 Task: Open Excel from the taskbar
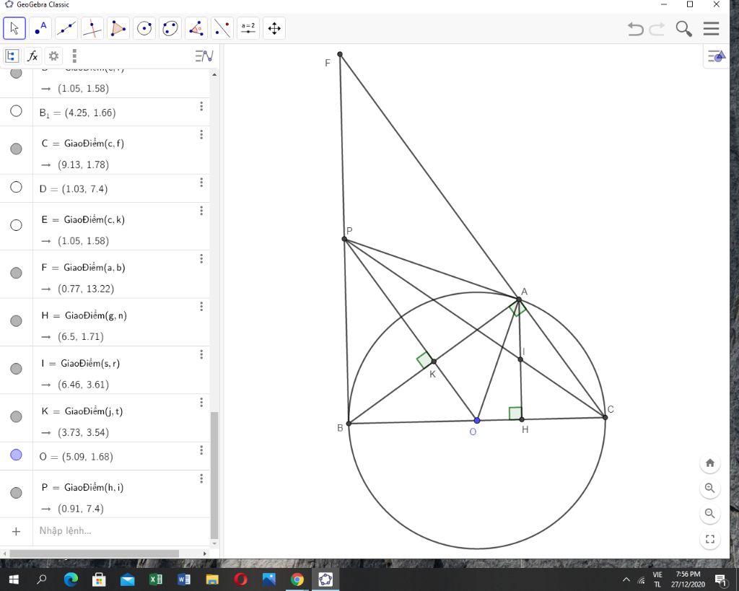tap(156, 579)
